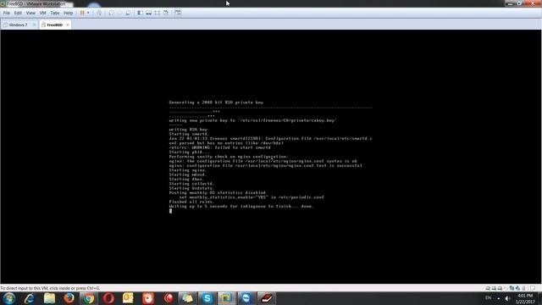This screenshot has height=305, width=542.
Task: Click the network adapter status bar icon
Action: coord(512,288)
